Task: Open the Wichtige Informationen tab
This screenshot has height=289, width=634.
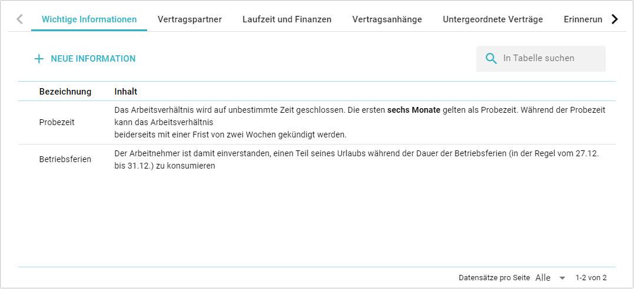Action: [x=89, y=19]
